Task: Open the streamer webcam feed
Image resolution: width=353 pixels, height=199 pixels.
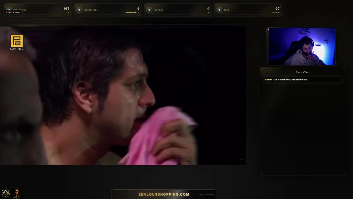Action: 302,46
